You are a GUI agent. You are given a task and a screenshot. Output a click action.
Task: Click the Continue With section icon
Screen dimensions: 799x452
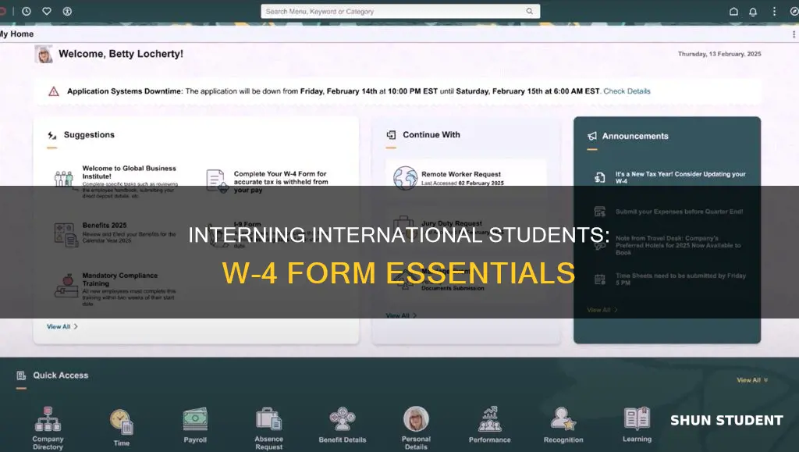[x=391, y=134]
